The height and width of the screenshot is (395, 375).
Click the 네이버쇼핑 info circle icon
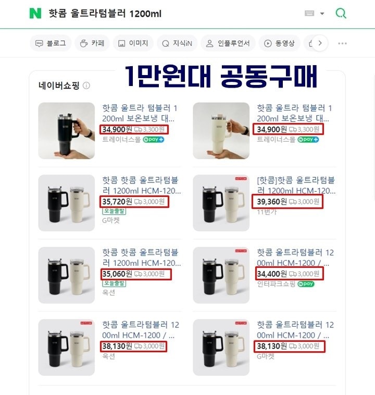point(86,85)
